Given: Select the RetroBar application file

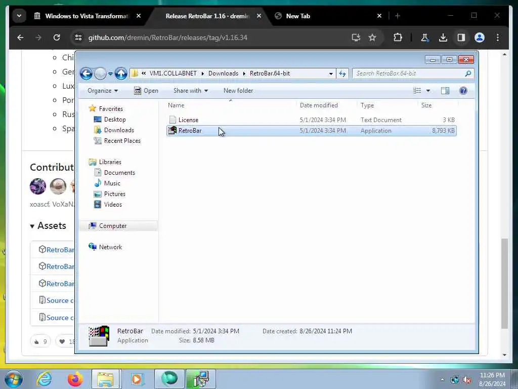Looking at the screenshot, I should [312, 131].
